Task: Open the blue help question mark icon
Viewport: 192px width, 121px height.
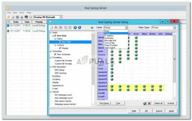Action: (x=92, y=28)
